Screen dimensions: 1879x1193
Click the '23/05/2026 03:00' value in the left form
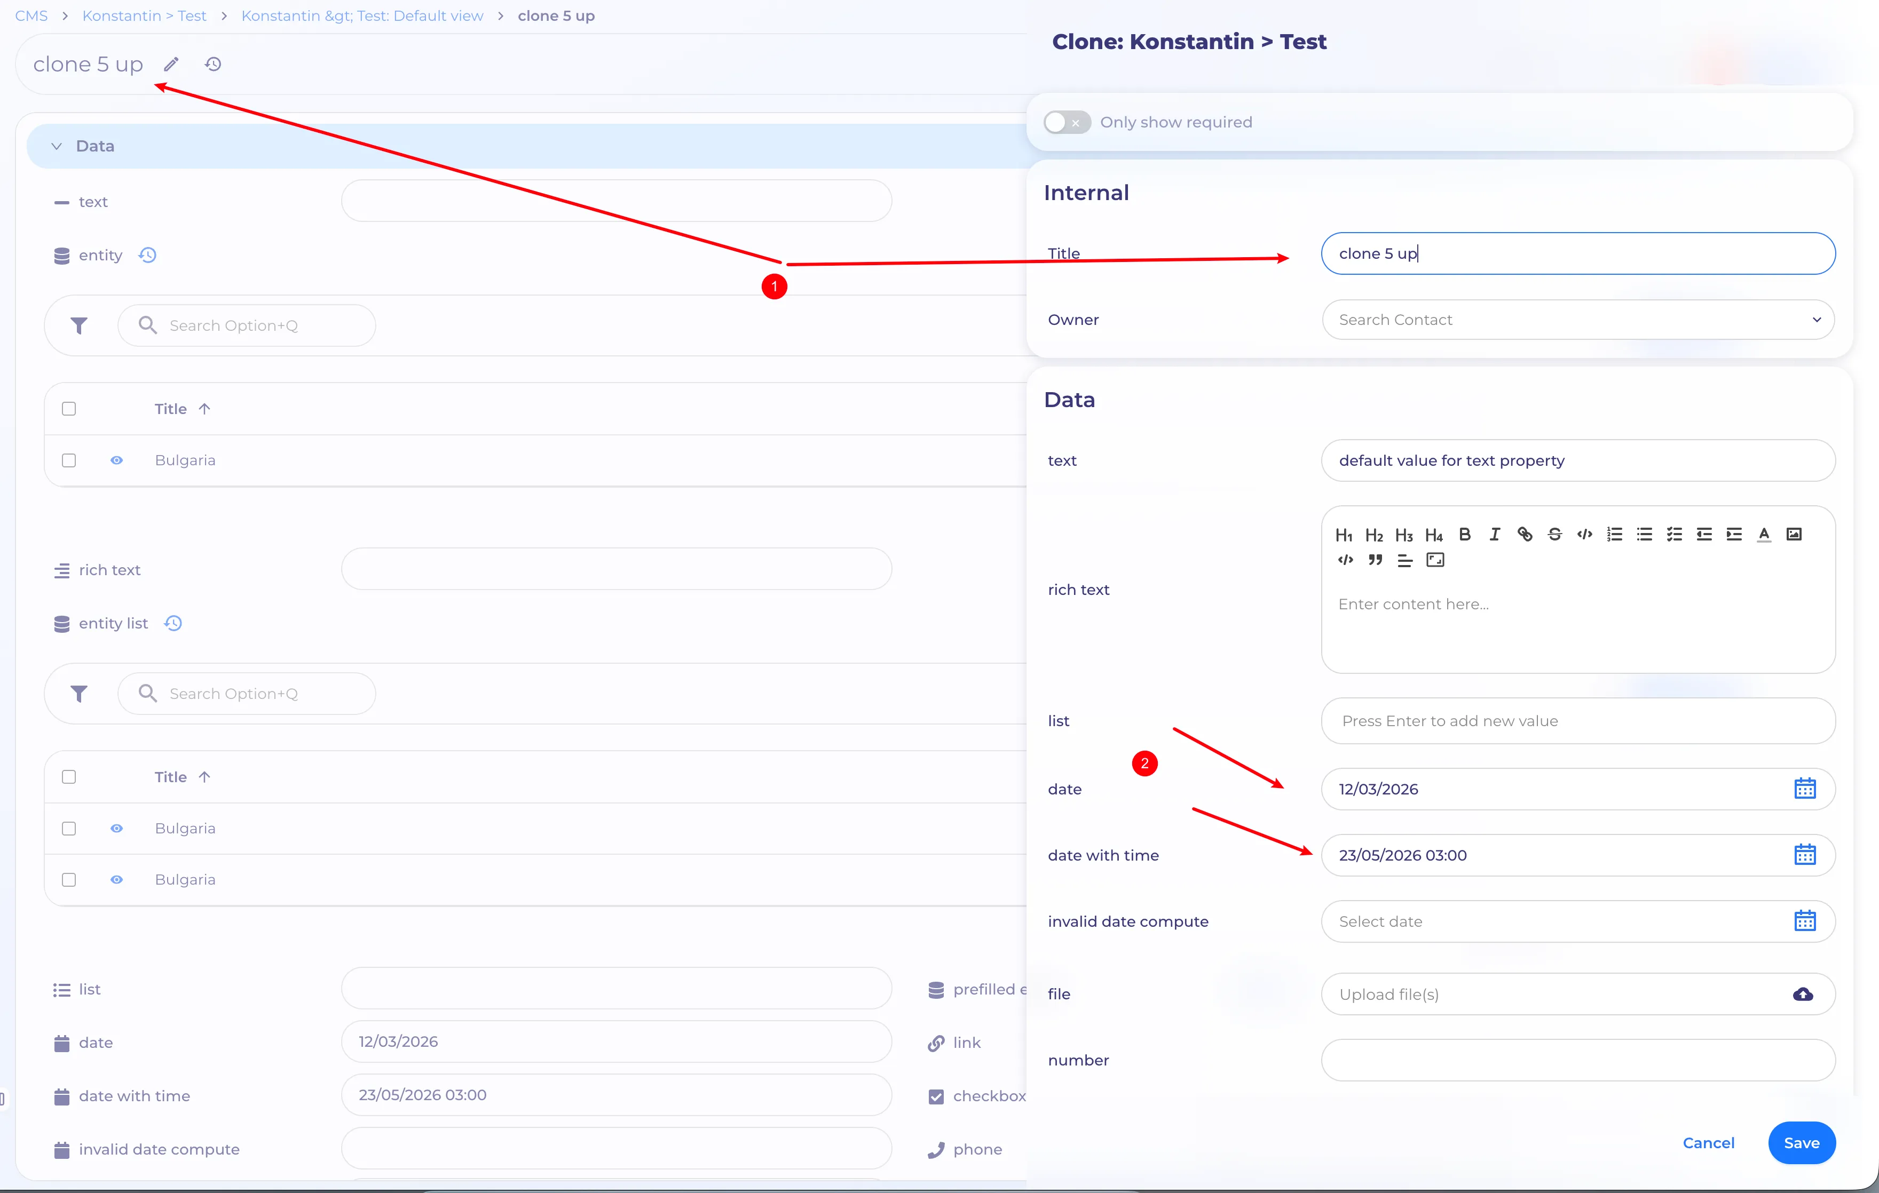tap(422, 1095)
